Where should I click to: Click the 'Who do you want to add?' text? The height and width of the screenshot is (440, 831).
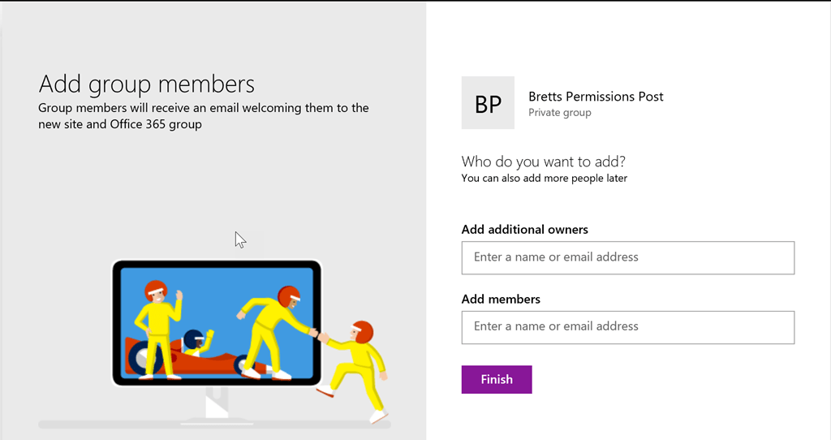click(543, 162)
